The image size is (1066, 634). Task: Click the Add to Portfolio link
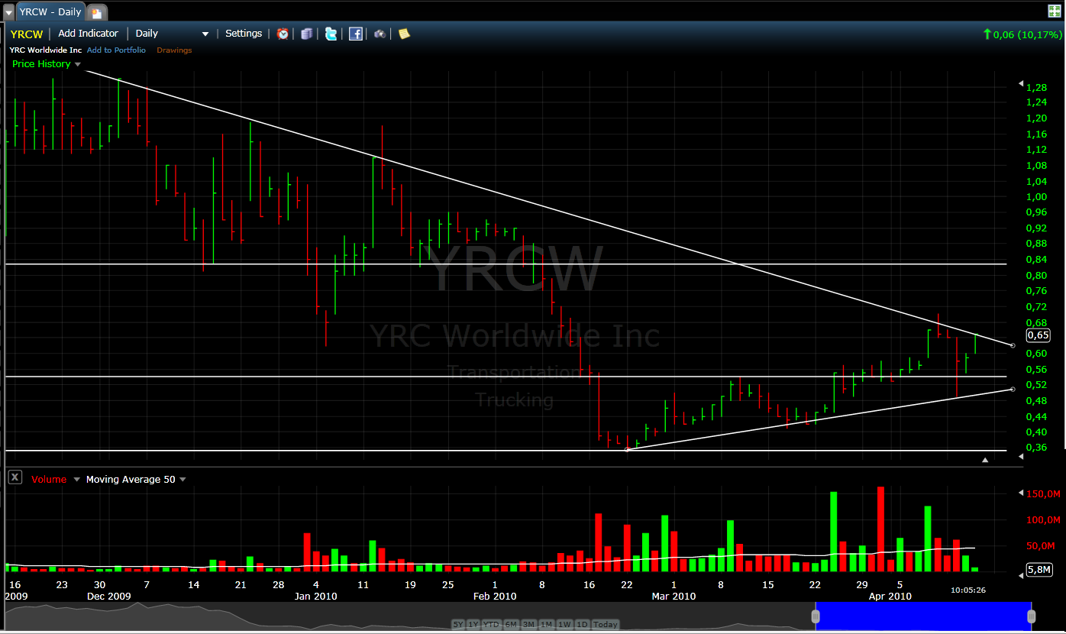(116, 50)
